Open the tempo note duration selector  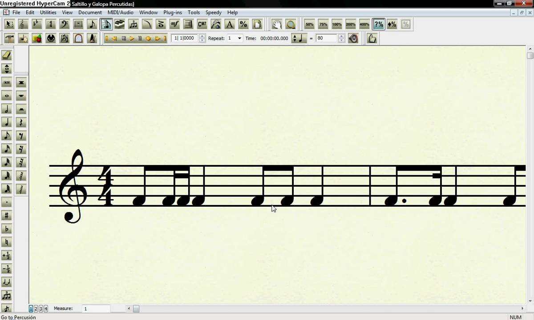point(299,38)
